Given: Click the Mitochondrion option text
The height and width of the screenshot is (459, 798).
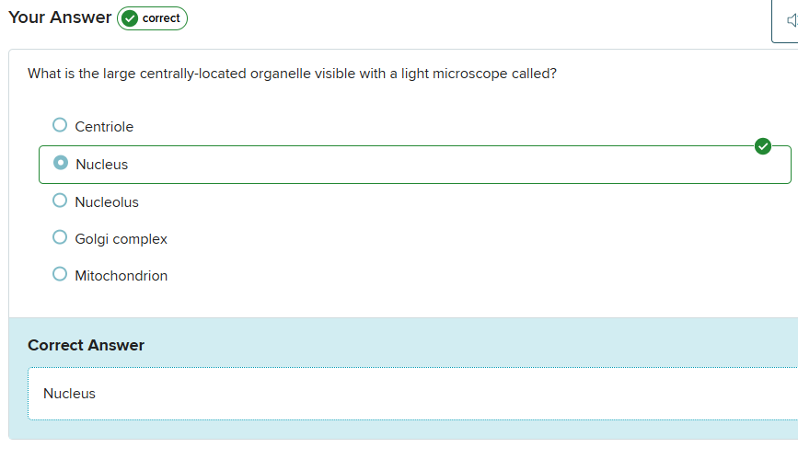Looking at the screenshot, I should (121, 276).
